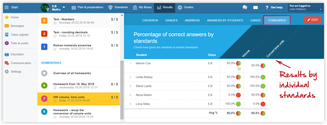The height and width of the screenshot is (125, 327).
Task: Expand the 5.B Maths class dropdown
Action: pos(64,7)
